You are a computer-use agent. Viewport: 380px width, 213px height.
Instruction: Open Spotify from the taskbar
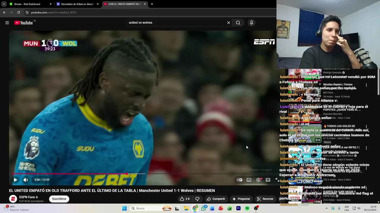click(x=247, y=208)
